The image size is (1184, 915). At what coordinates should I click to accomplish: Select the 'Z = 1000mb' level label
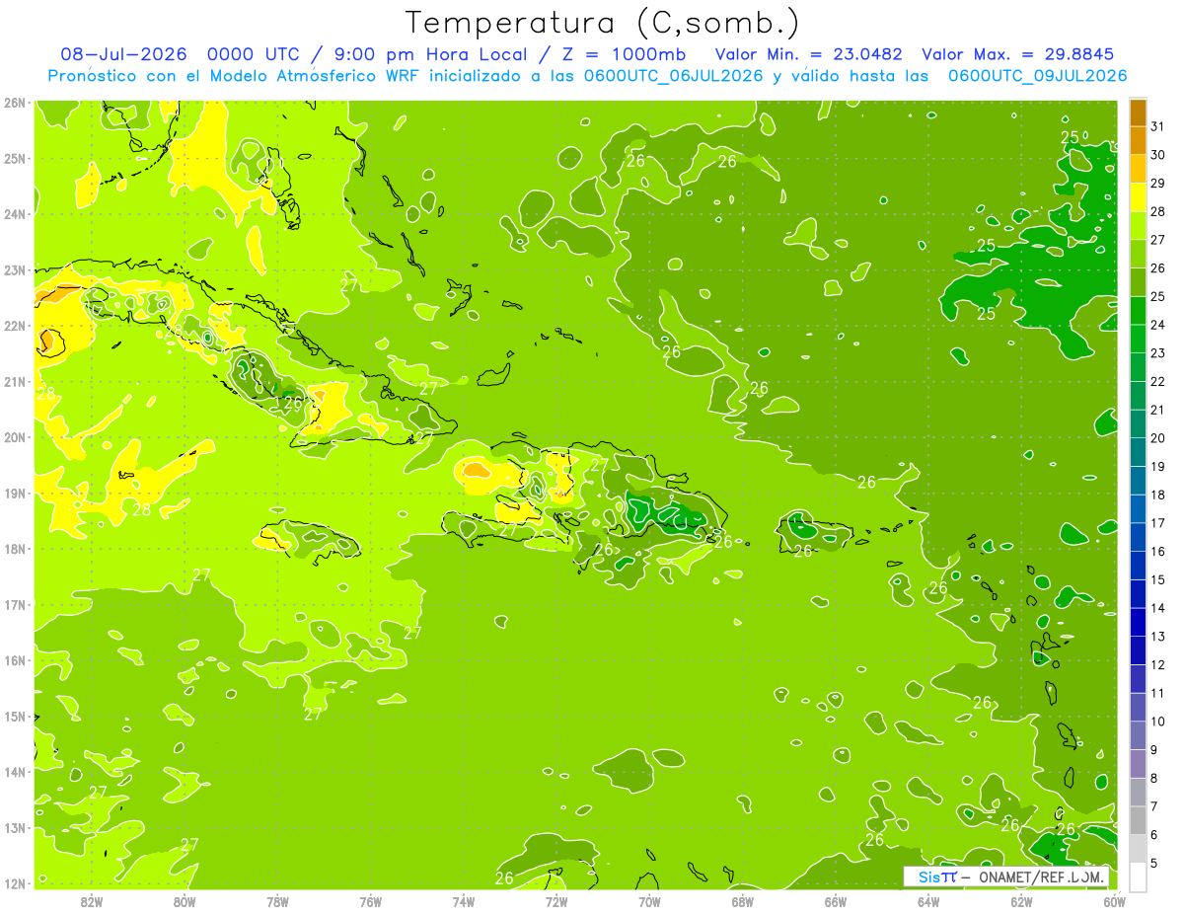(x=622, y=54)
